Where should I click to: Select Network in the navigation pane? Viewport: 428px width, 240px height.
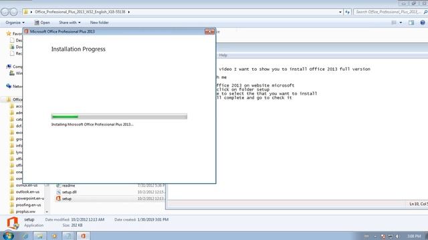tap(15, 86)
